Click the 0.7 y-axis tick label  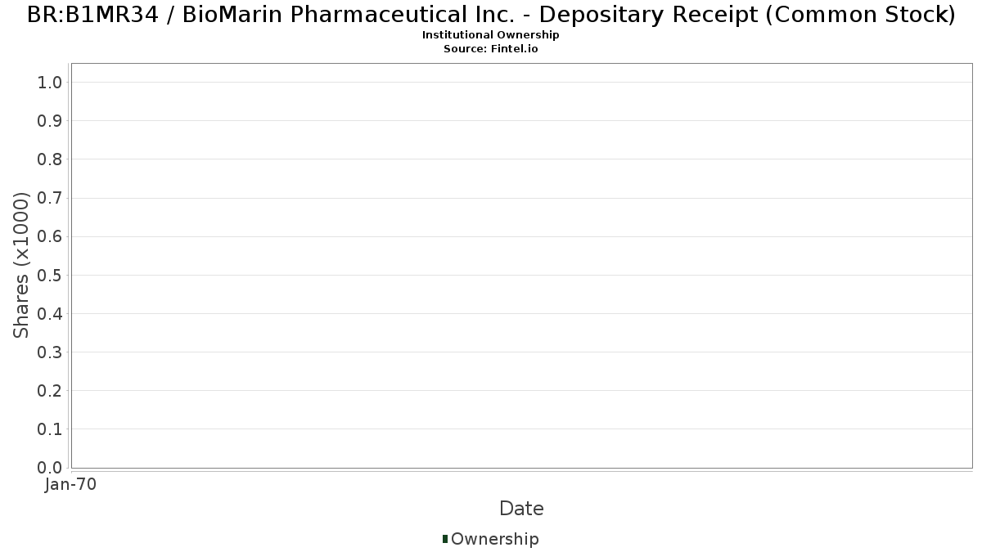[50, 198]
